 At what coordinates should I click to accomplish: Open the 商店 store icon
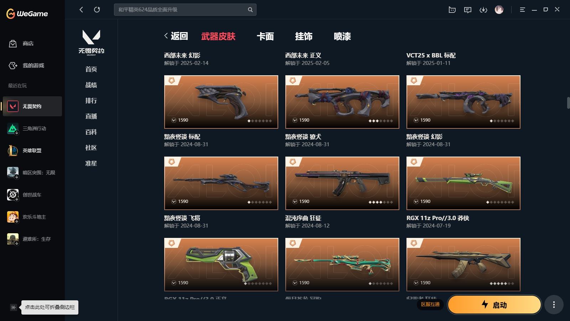coord(13,44)
